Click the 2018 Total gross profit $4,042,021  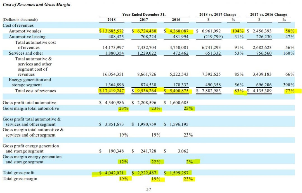pos(112,173)
